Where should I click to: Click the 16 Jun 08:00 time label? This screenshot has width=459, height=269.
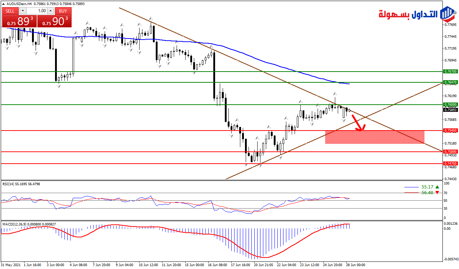(218, 265)
